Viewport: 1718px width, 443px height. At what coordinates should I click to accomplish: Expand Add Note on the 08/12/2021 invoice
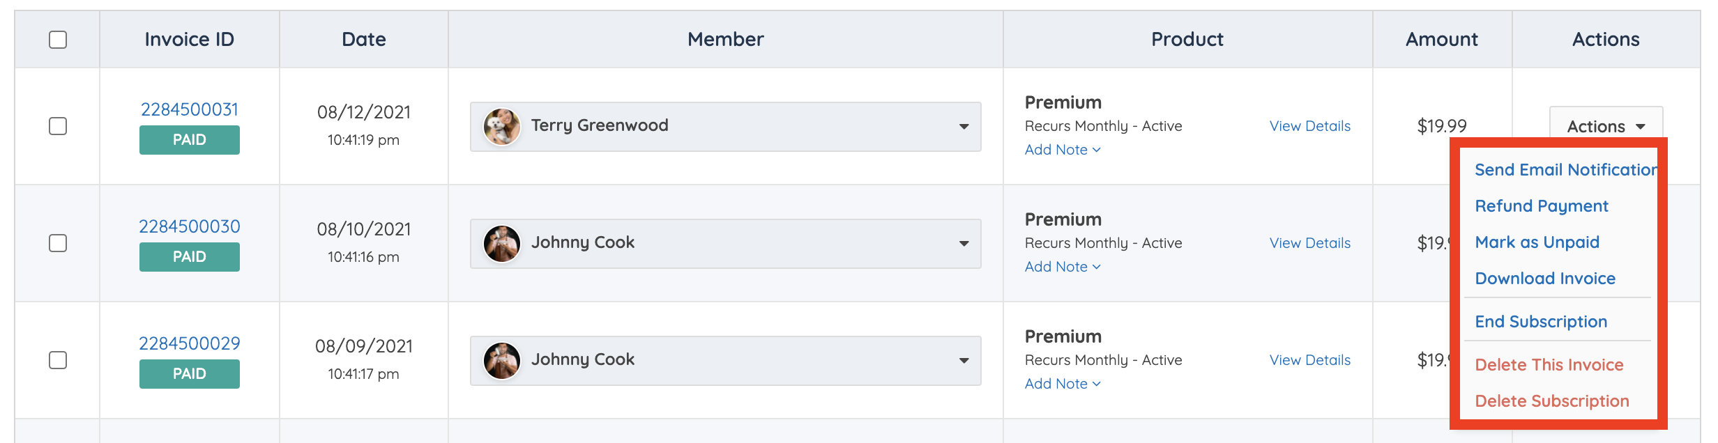1062,150
